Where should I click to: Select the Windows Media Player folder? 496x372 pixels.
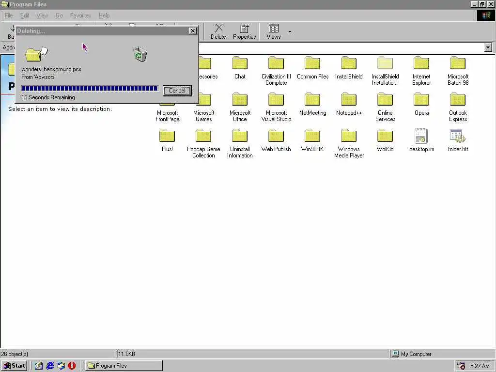[349, 144]
